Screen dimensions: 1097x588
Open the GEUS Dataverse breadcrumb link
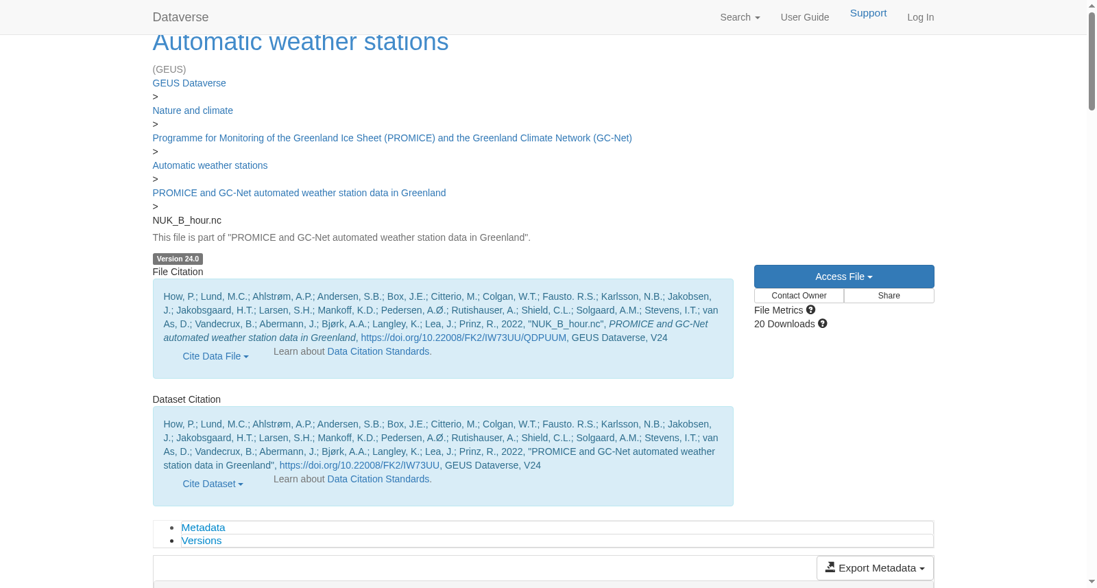coord(189,83)
